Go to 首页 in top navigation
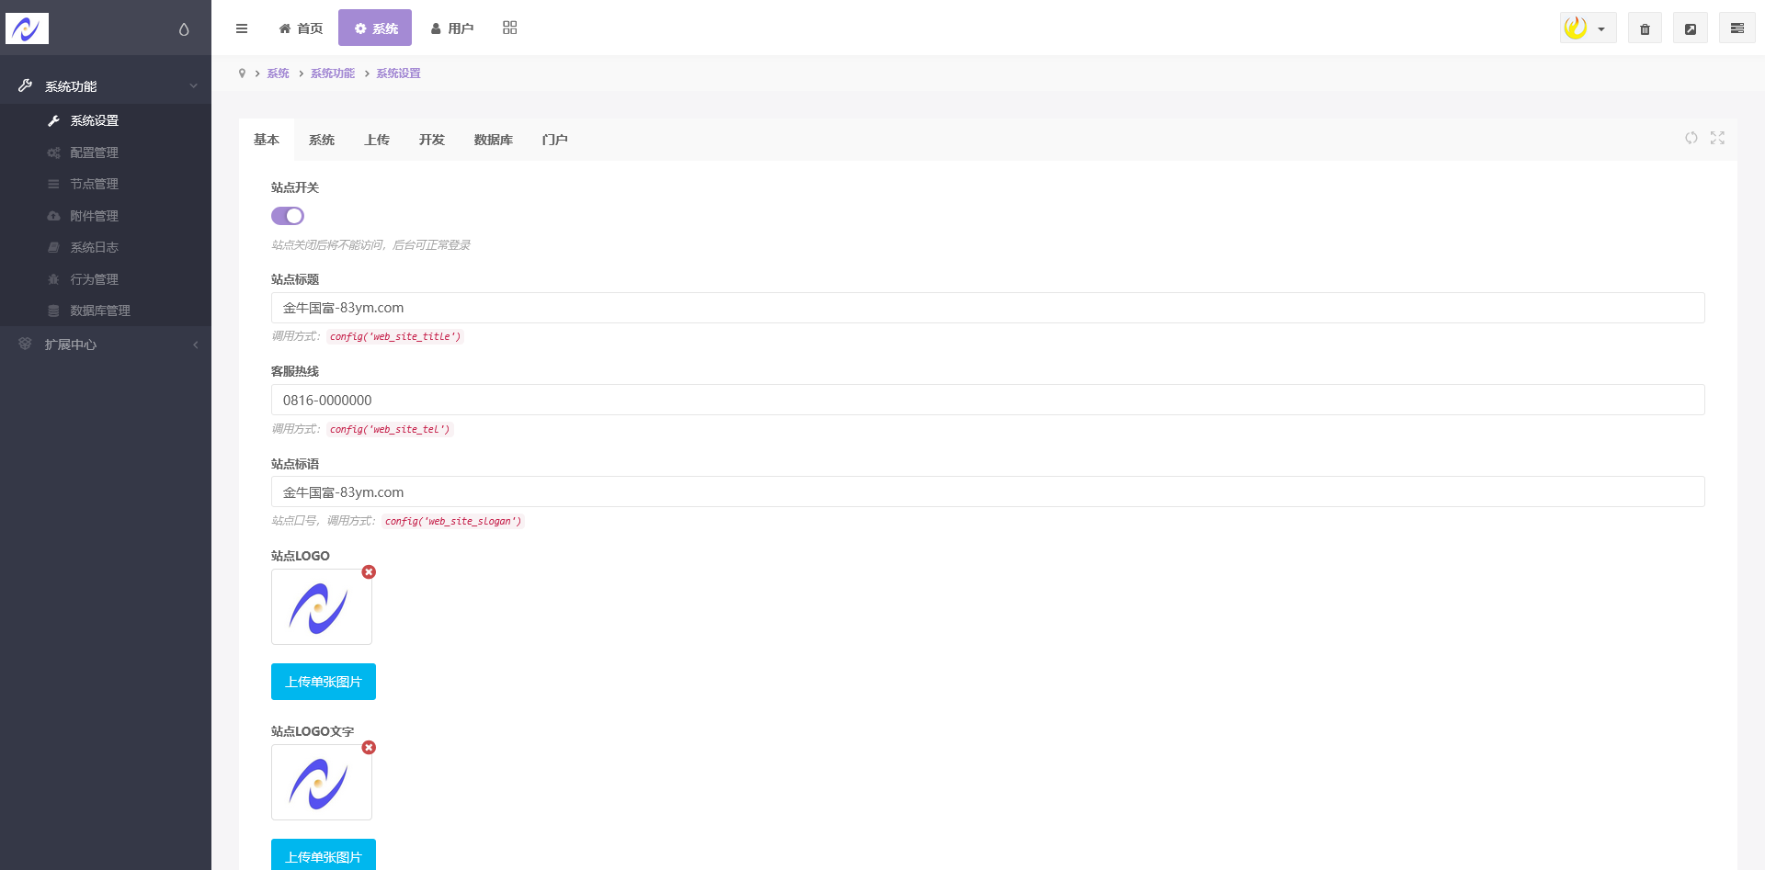1765x870 pixels. tap(301, 28)
